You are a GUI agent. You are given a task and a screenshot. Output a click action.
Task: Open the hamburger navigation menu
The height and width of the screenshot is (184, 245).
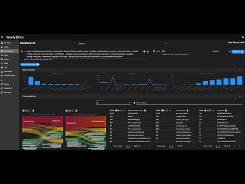(2, 37)
